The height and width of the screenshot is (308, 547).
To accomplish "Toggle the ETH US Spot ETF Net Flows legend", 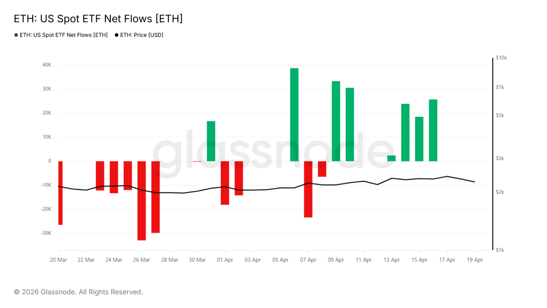I will click(61, 35).
